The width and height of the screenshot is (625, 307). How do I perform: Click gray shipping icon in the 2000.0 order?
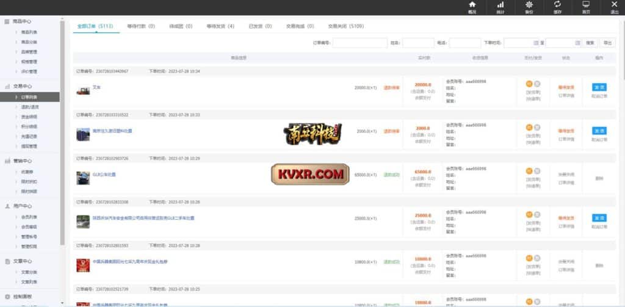point(537,128)
